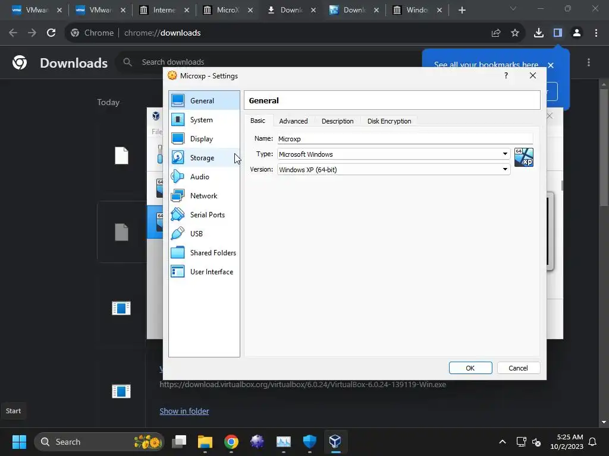609x456 pixels.
Task: Click the Settings dialog help question mark
Action: pyautogui.click(x=506, y=75)
